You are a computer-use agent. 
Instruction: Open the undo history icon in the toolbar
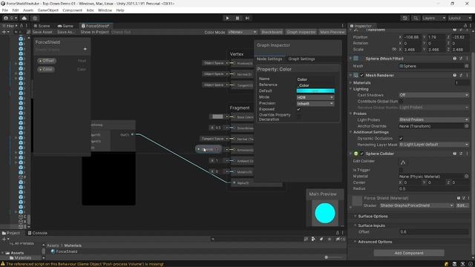[x=405, y=18]
